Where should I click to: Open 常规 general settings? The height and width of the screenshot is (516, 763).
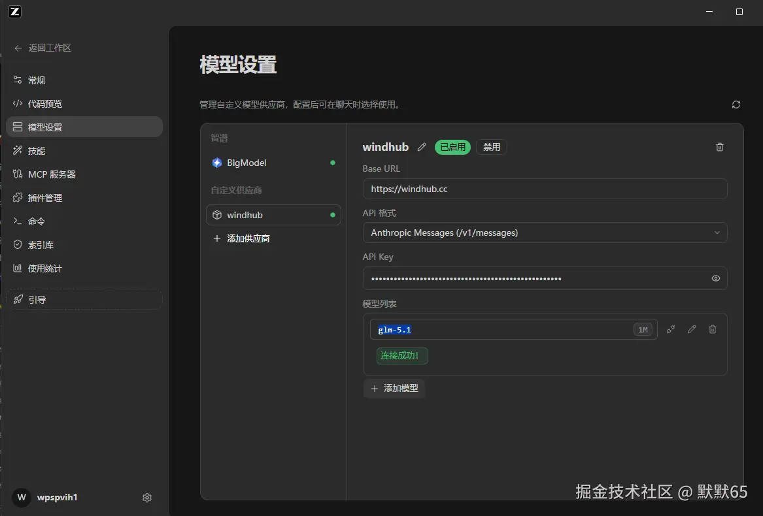pos(84,80)
